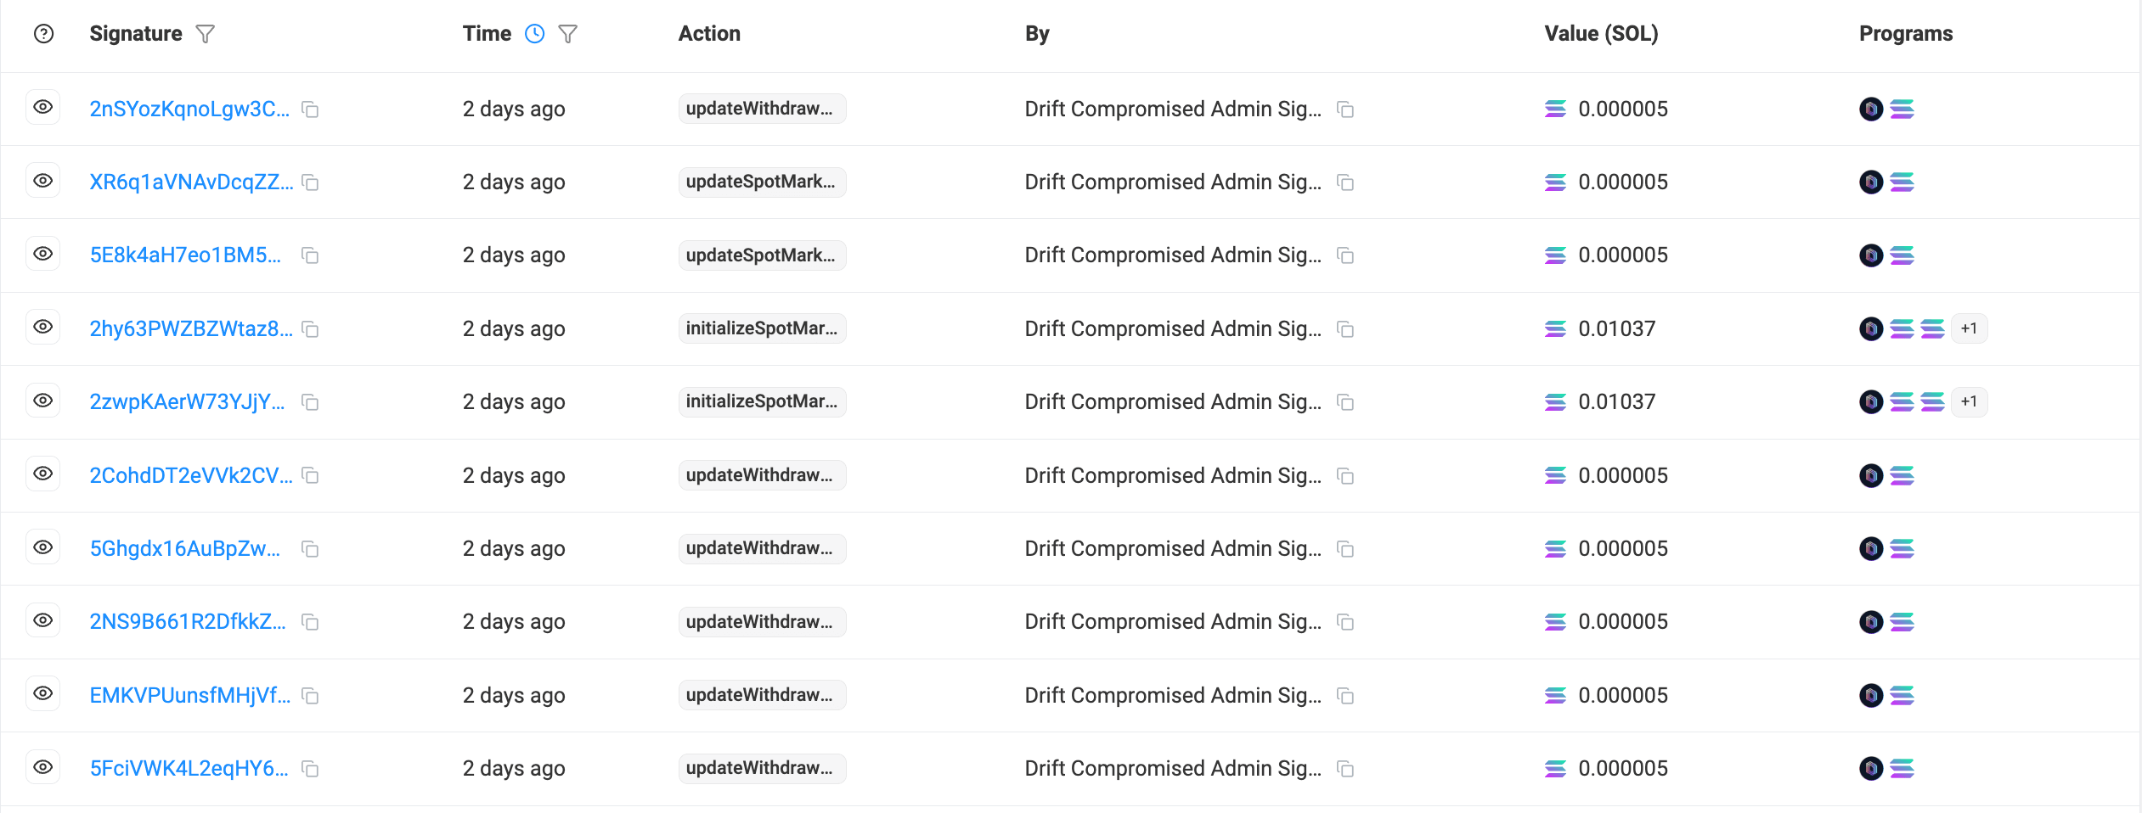
Task: Select the Value (SOL) column header
Action: (x=1601, y=33)
